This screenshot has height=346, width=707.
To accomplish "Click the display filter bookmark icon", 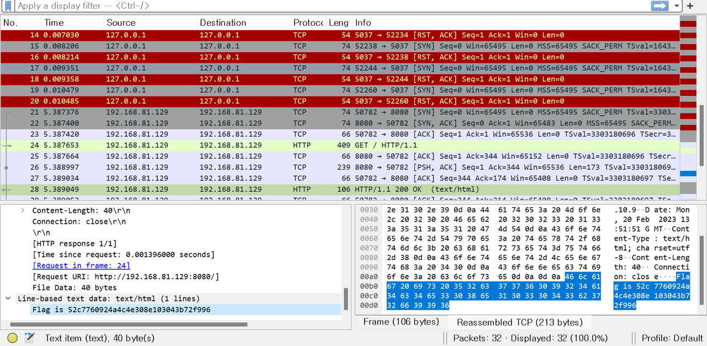I will 8,6.
